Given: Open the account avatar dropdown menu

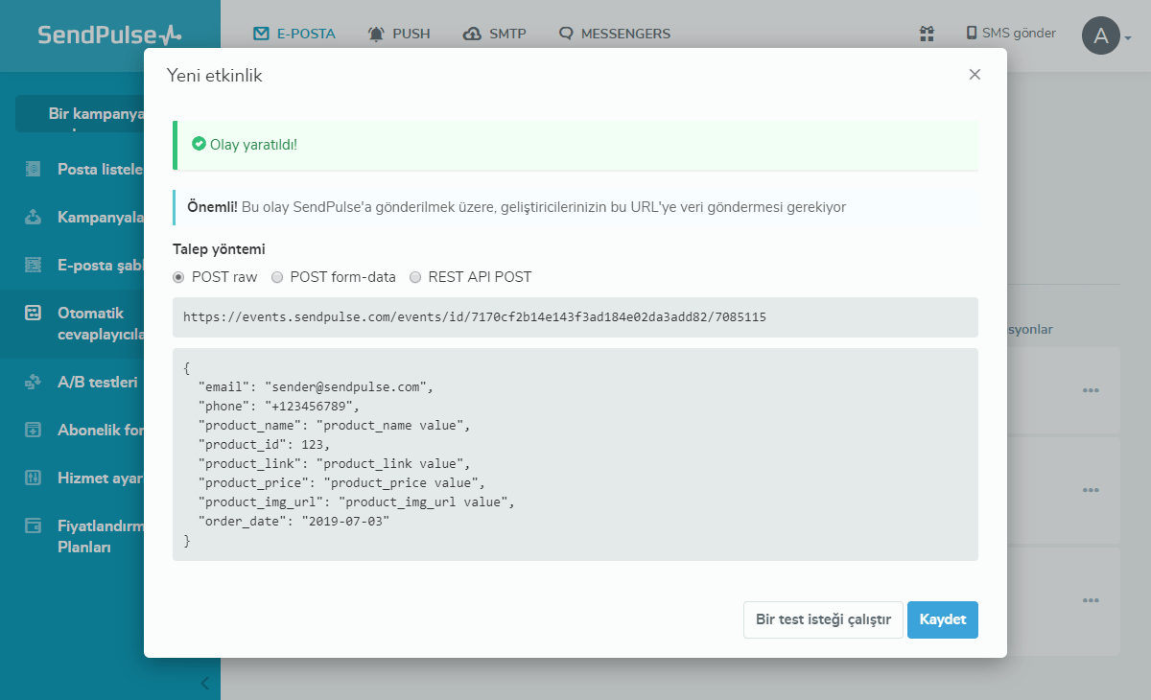Looking at the screenshot, I should (1106, 36).
